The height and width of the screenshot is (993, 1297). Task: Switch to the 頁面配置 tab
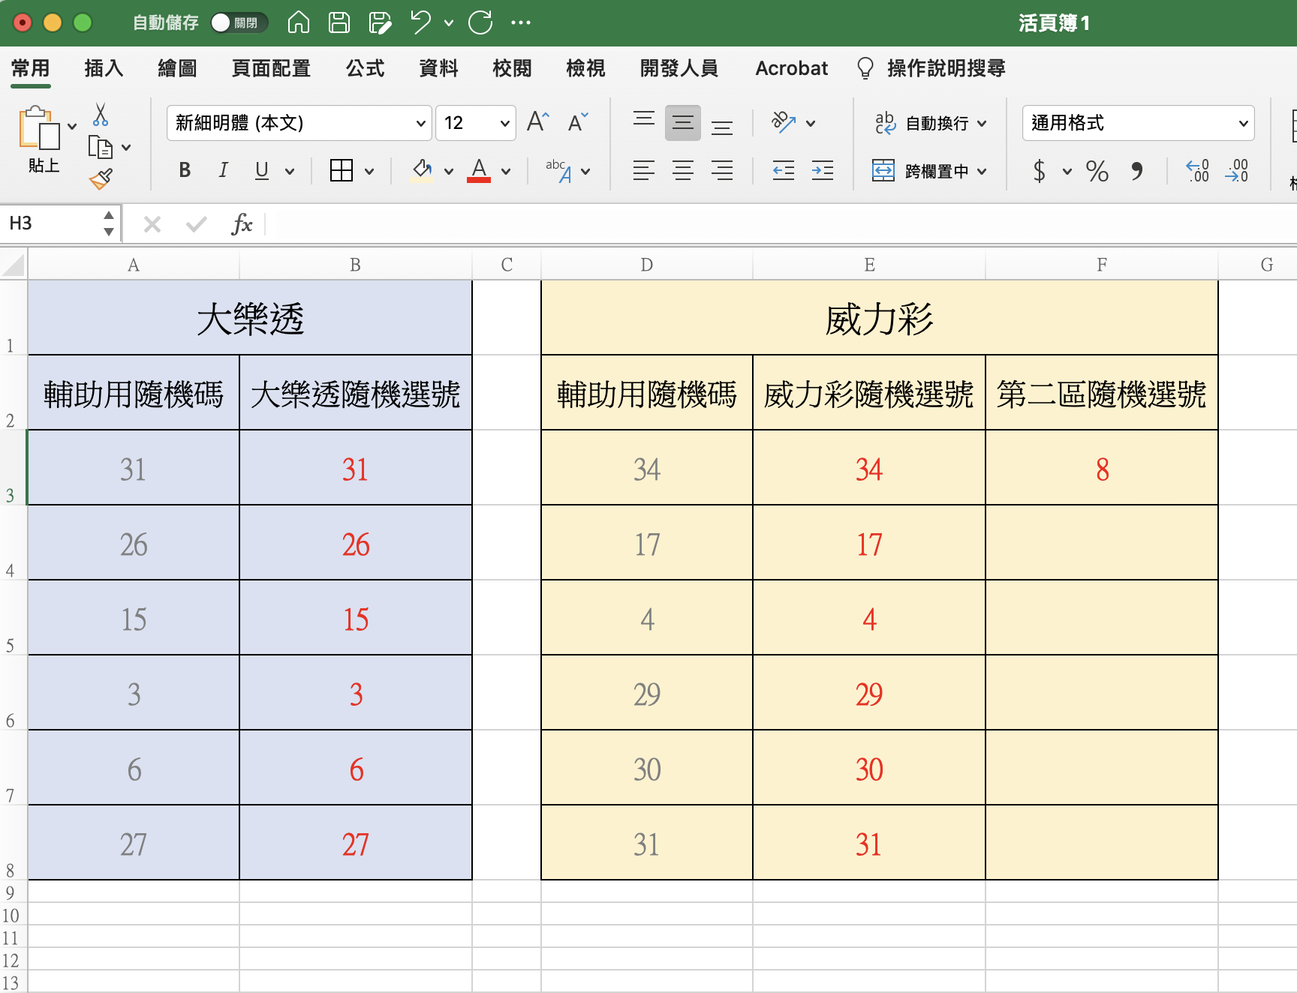271,68
